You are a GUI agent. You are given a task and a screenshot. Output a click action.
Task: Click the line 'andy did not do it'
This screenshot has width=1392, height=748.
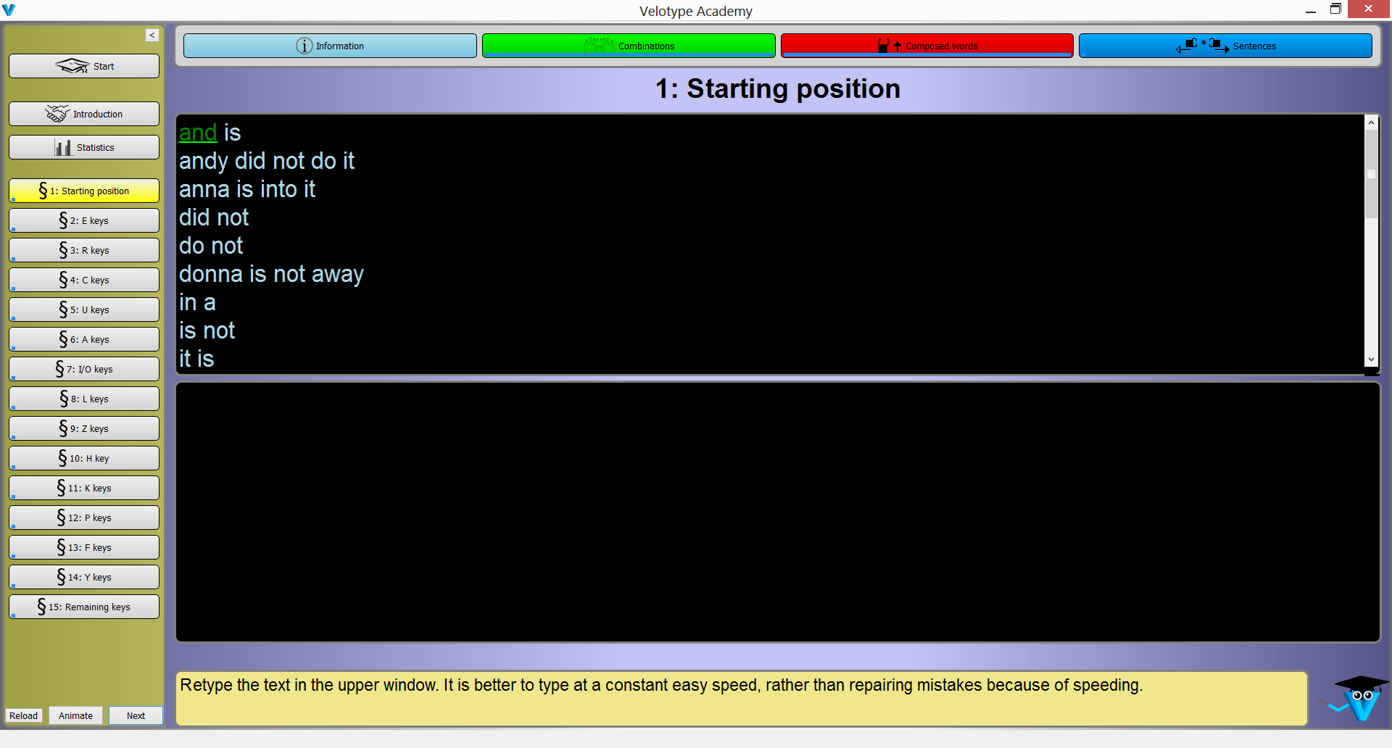267,161
